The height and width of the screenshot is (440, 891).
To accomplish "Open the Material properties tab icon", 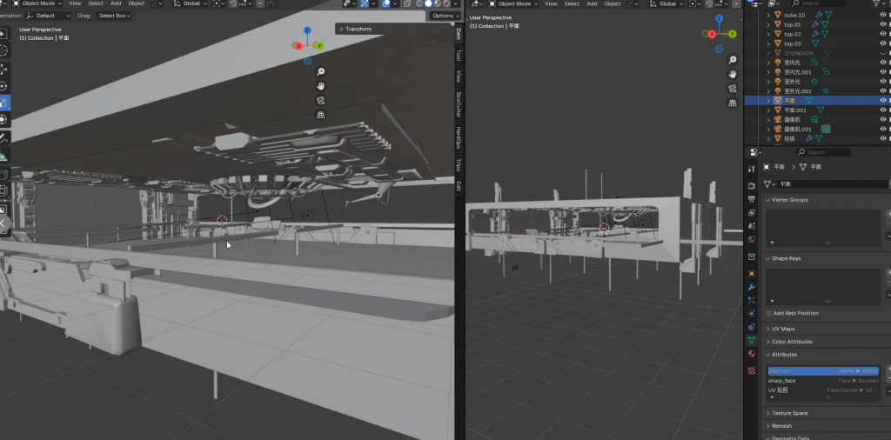I will [x=752, y=354].
